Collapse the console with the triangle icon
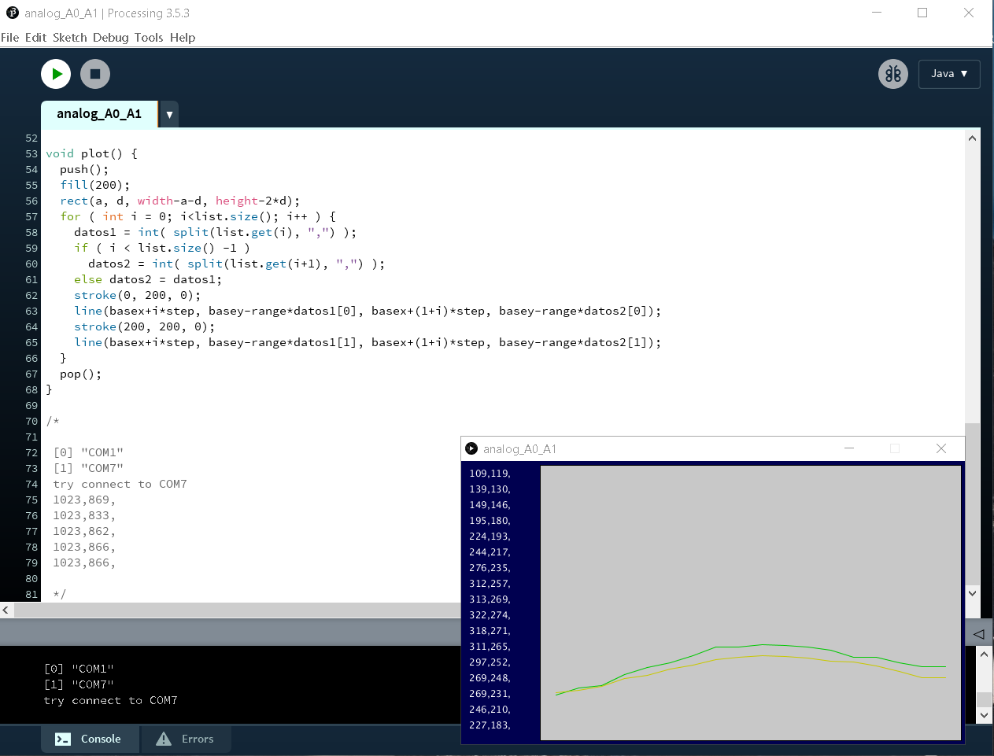 click(x=978, y=633)
